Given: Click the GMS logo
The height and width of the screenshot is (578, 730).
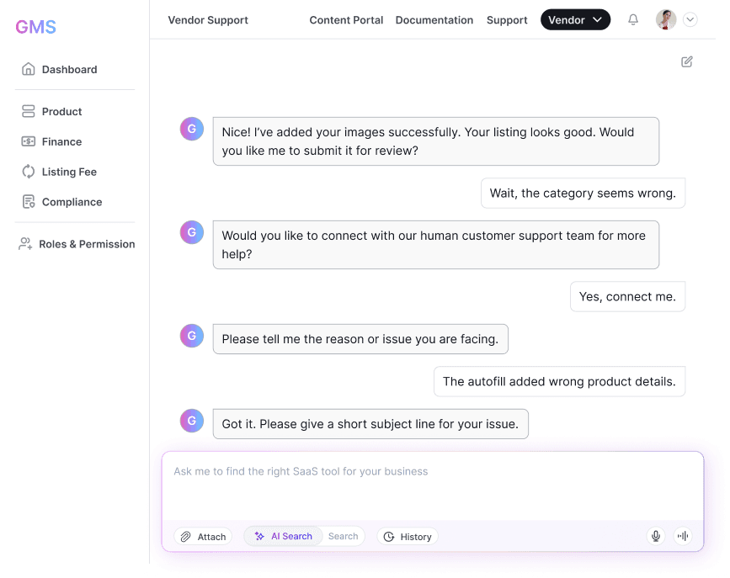Looking at the screenshot, I should (35, 27).
